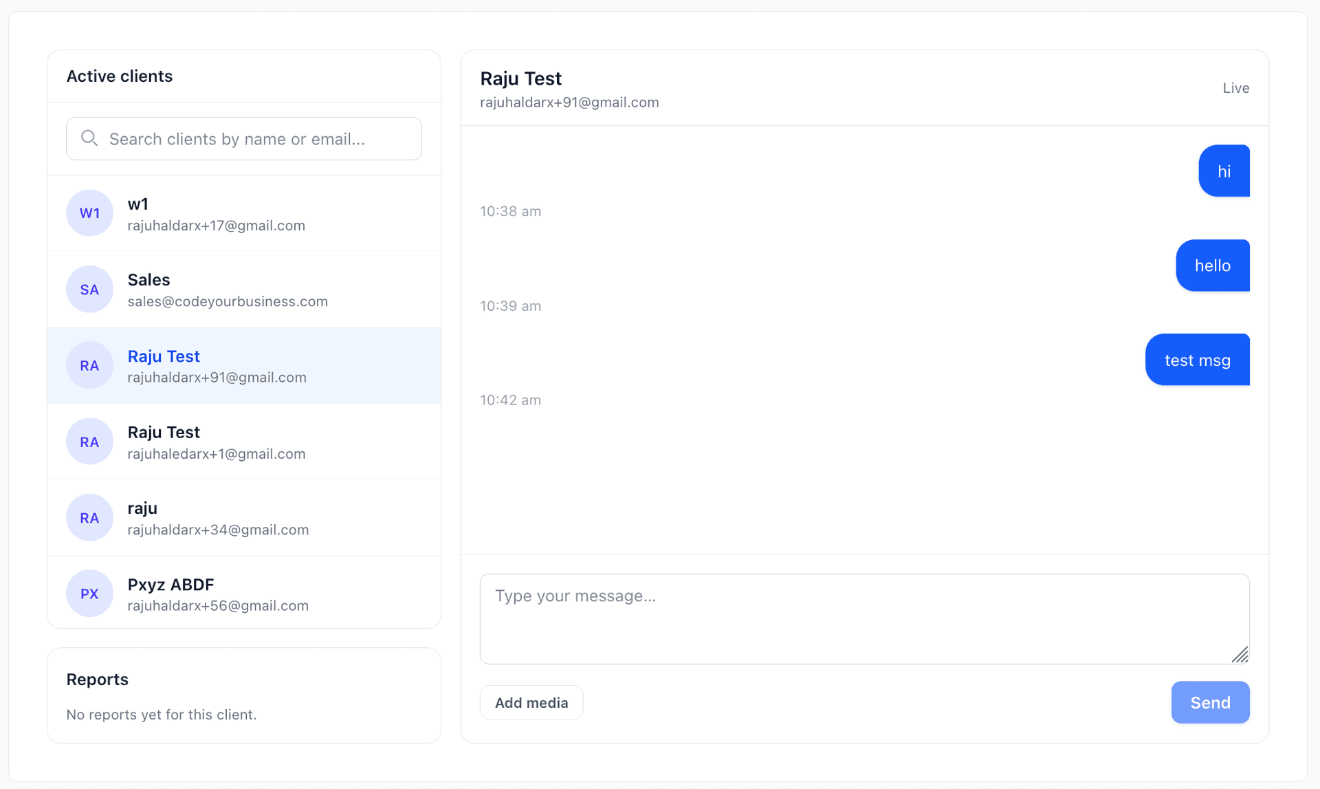Click the RA avatar next to raju
The image size is (1320, 789).
89,517
